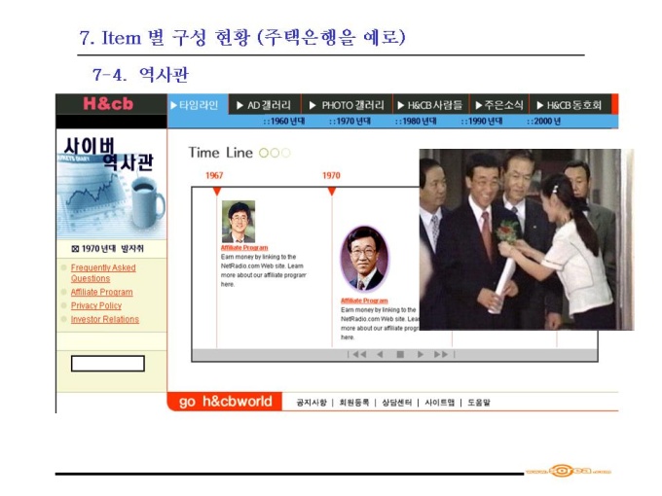662x496 pixels.
Task: Step timeline back with left arrow
Action: [x=380, y=354]
